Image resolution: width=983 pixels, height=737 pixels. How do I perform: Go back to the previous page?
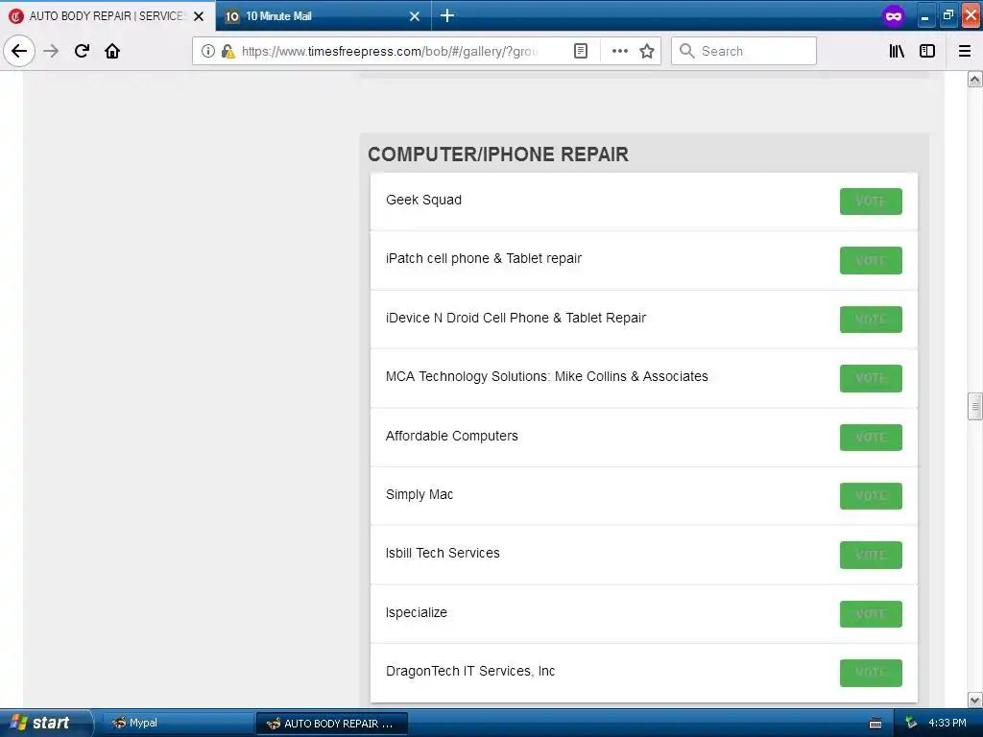(19, 51)
